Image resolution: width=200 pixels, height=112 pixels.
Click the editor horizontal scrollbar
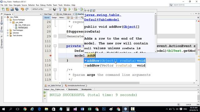tap(100, 83)
